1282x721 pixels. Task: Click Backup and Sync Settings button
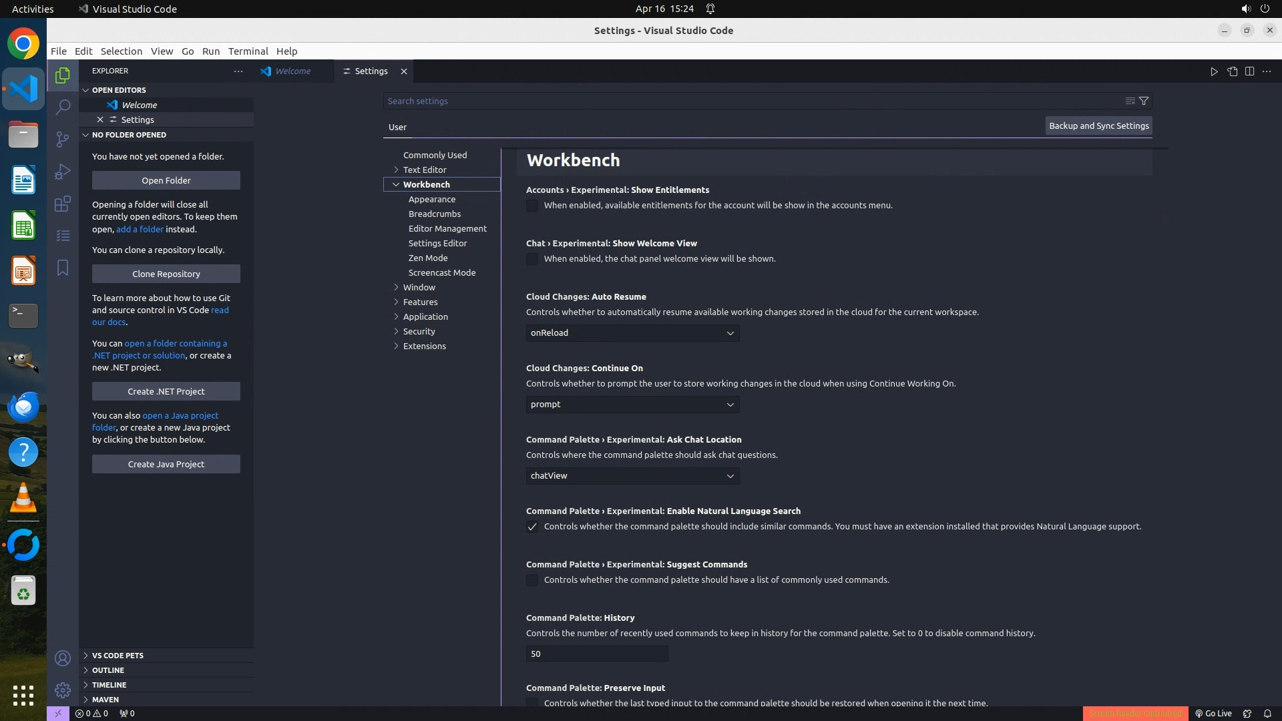[x=1098, y=126]
